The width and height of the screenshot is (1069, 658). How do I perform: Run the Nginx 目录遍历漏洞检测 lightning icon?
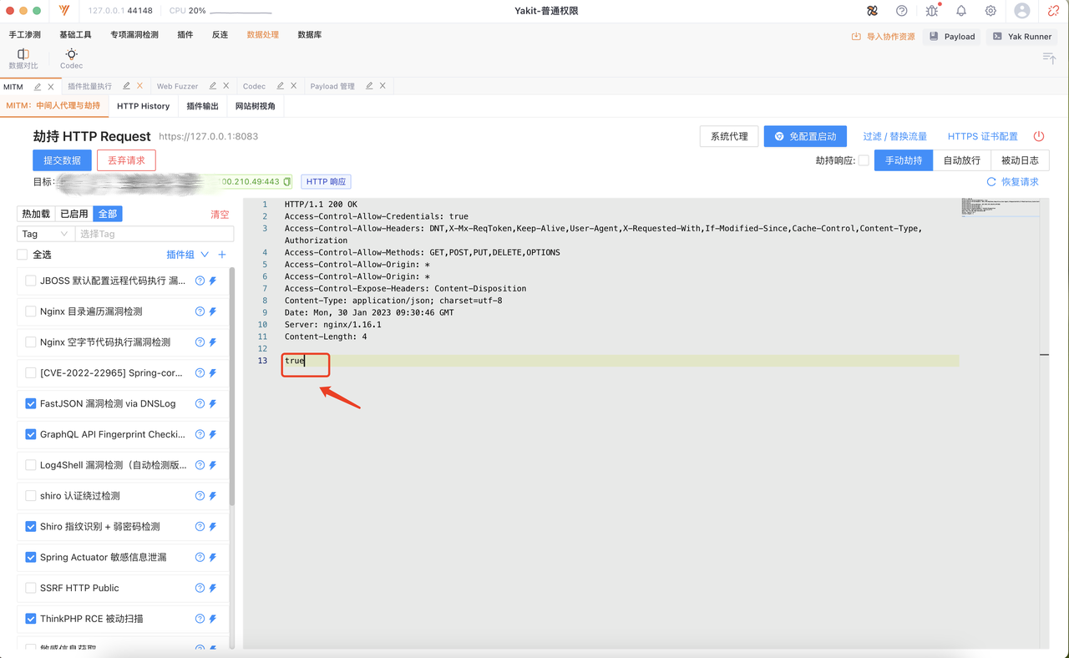[x=213, y=311]
